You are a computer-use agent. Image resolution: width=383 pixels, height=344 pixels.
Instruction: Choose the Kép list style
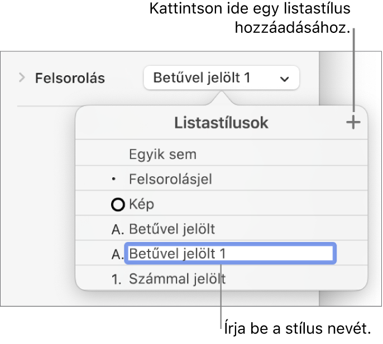[221, 204]
